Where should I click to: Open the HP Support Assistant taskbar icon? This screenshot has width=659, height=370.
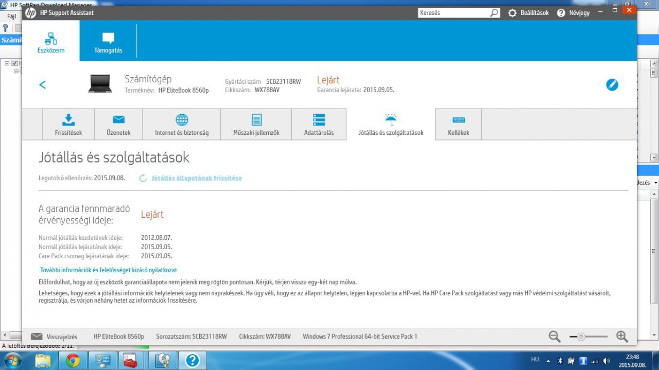[x=193, y=360]
